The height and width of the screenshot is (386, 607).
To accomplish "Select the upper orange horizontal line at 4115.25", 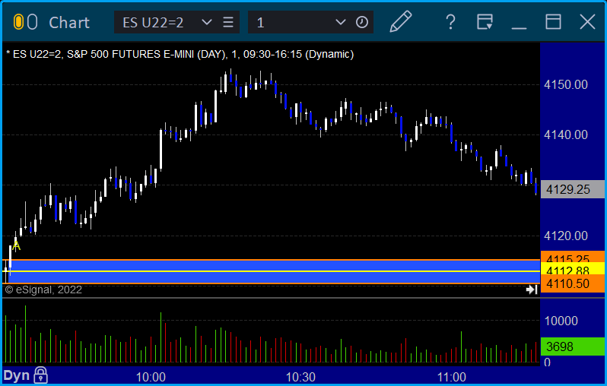I will [x=271, y=260].
